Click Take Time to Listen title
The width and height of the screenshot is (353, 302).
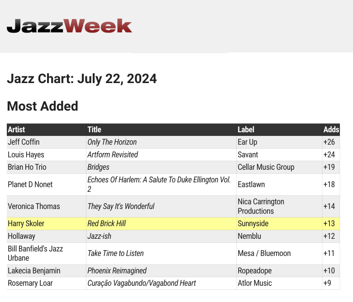tap(115, 253)
